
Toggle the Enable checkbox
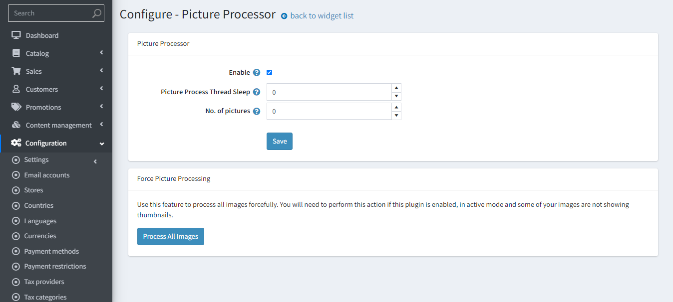tap(270, 73)
